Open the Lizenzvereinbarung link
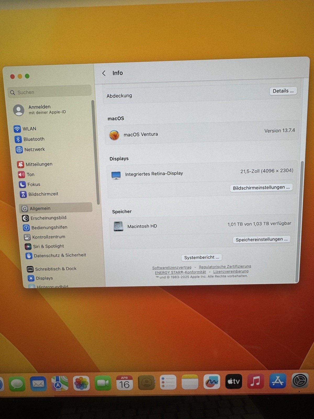Image resolution: width=314 pixels, height=419 pixels. point(231,271)
